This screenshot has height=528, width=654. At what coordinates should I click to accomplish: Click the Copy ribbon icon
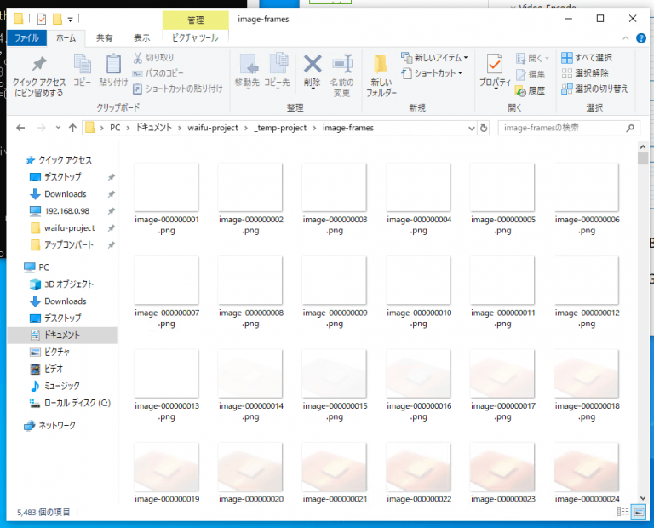point(82,70)
